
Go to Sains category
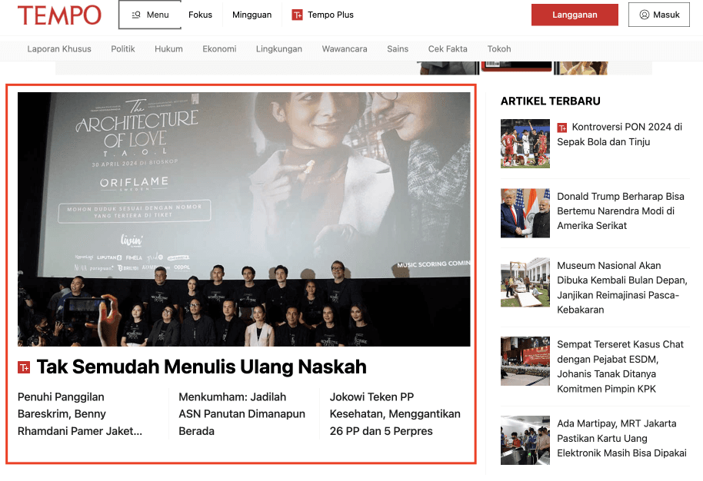398,49
